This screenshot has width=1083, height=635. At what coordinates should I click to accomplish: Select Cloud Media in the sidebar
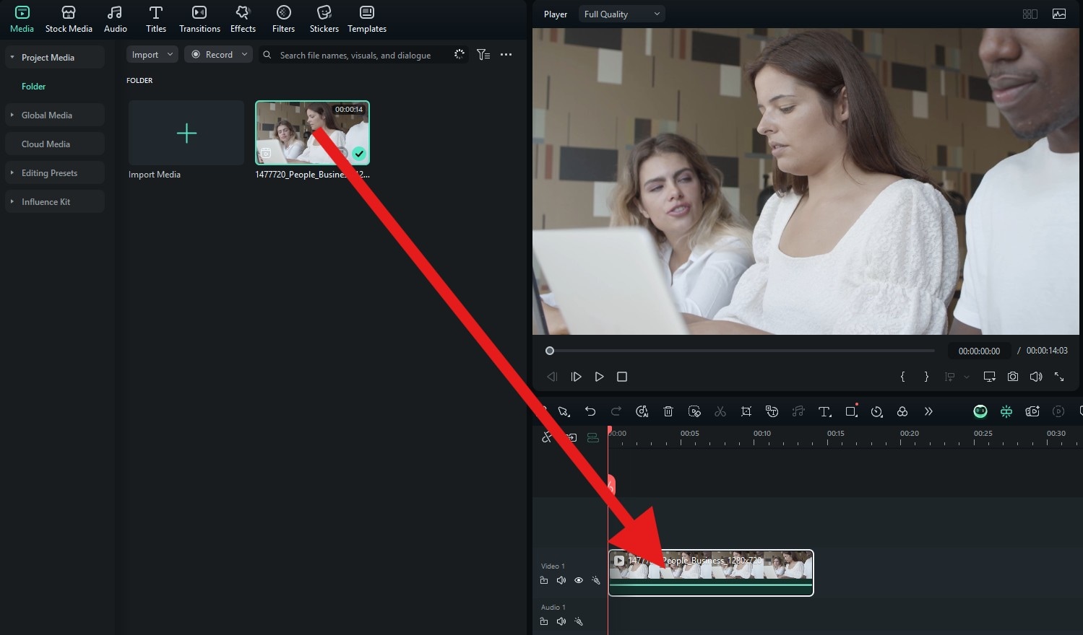55,144
